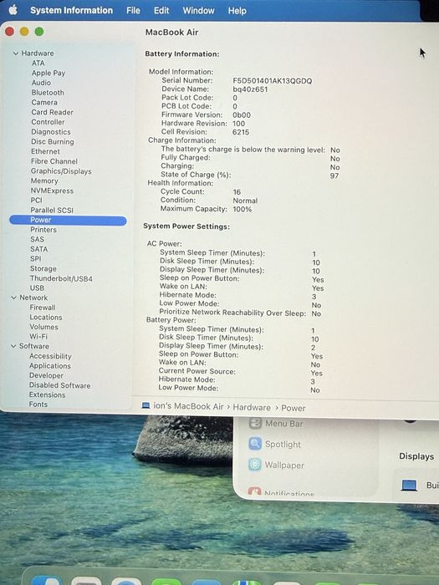Open the Help menu
Screen dimensions: 439x585
[237, 11]
